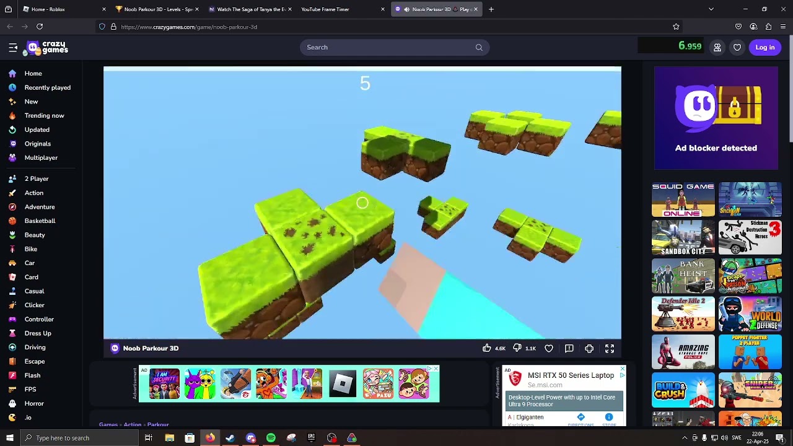Open the World Z Defense thumbnail
This screenshot has height=446, width=793.
click(750, 314)
